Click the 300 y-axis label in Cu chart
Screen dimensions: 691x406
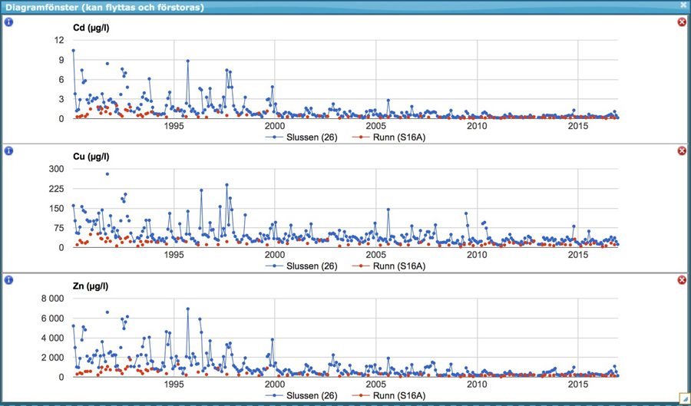coord(57,169)
